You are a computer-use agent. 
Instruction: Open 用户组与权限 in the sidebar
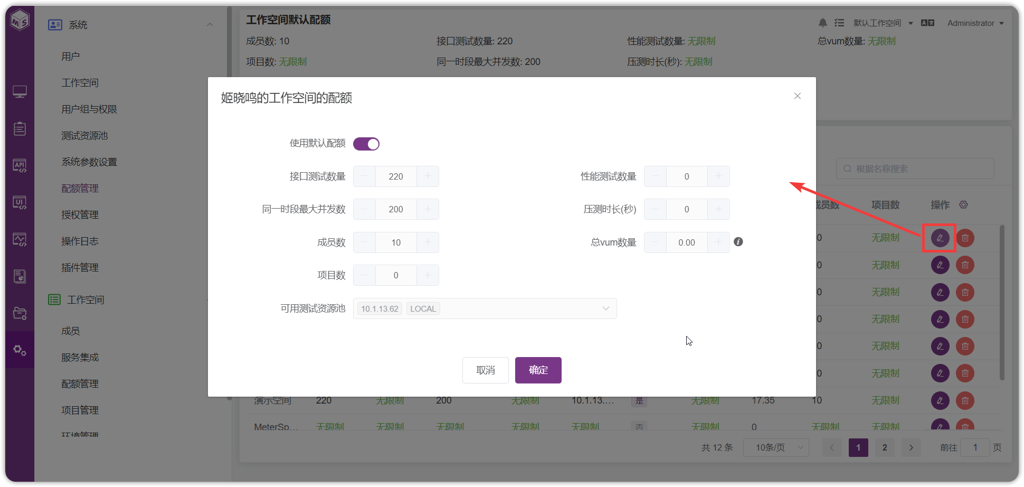point(89,109)
